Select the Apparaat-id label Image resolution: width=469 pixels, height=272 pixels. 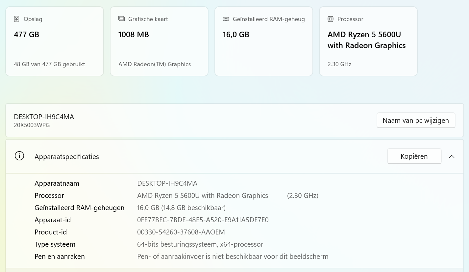(53, 220)
